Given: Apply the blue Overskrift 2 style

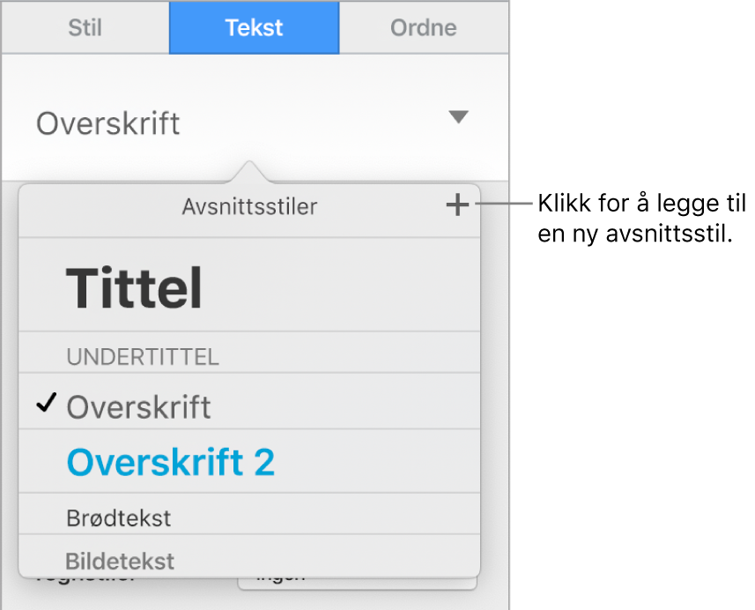Looking at the screenshot, I should 171,462.
